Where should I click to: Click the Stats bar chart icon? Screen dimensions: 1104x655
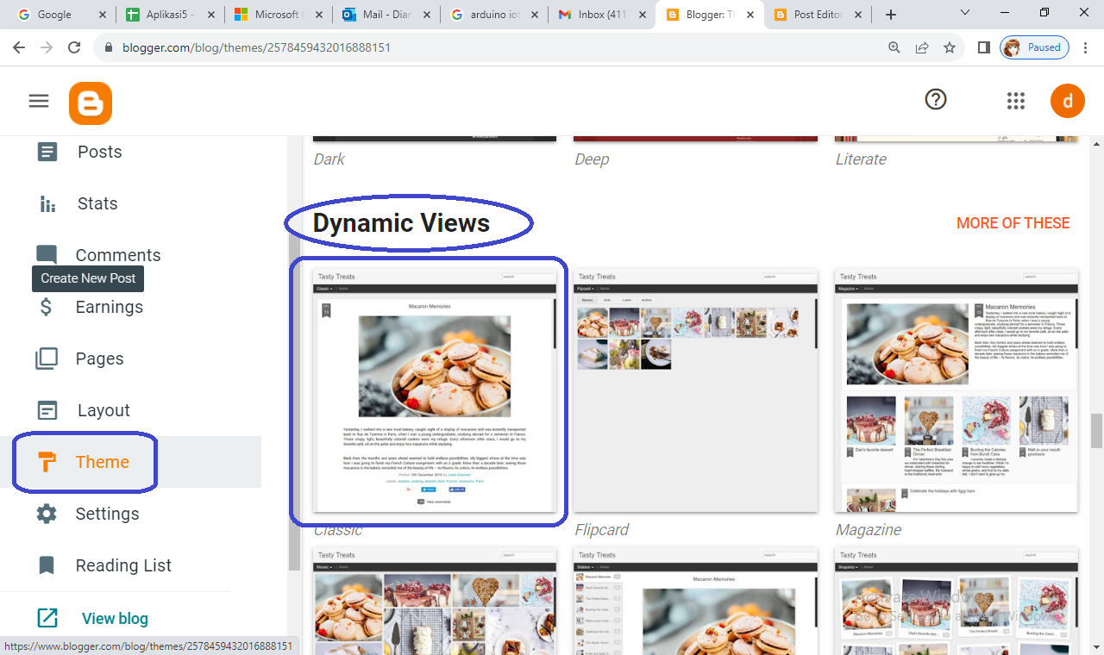pyautogui.click(x=47, y=203)
